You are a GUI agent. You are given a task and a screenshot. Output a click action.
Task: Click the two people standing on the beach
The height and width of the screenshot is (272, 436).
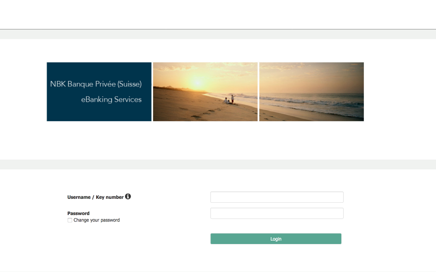click(230, 100)
